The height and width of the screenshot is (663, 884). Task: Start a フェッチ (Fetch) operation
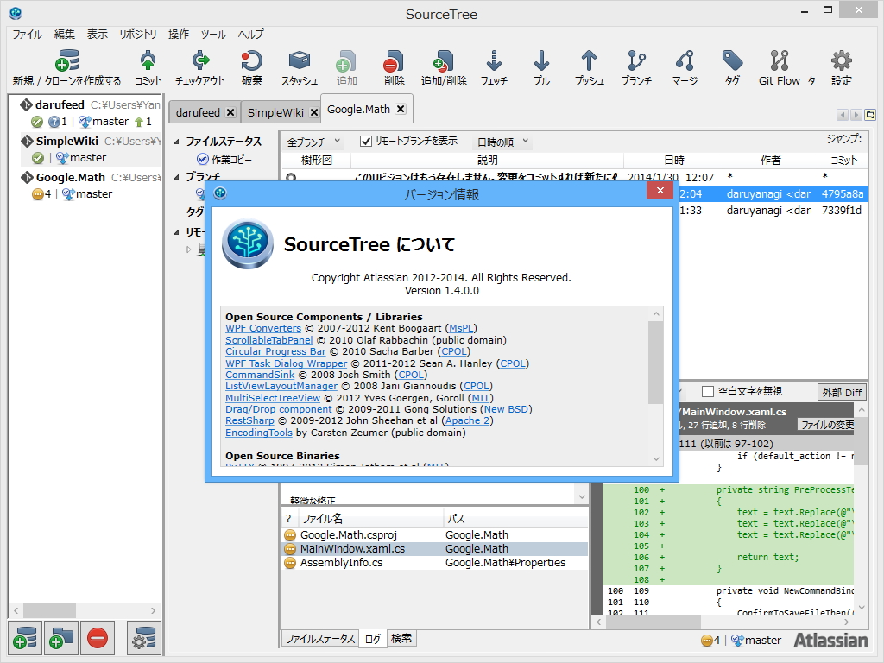pos(493,67)
